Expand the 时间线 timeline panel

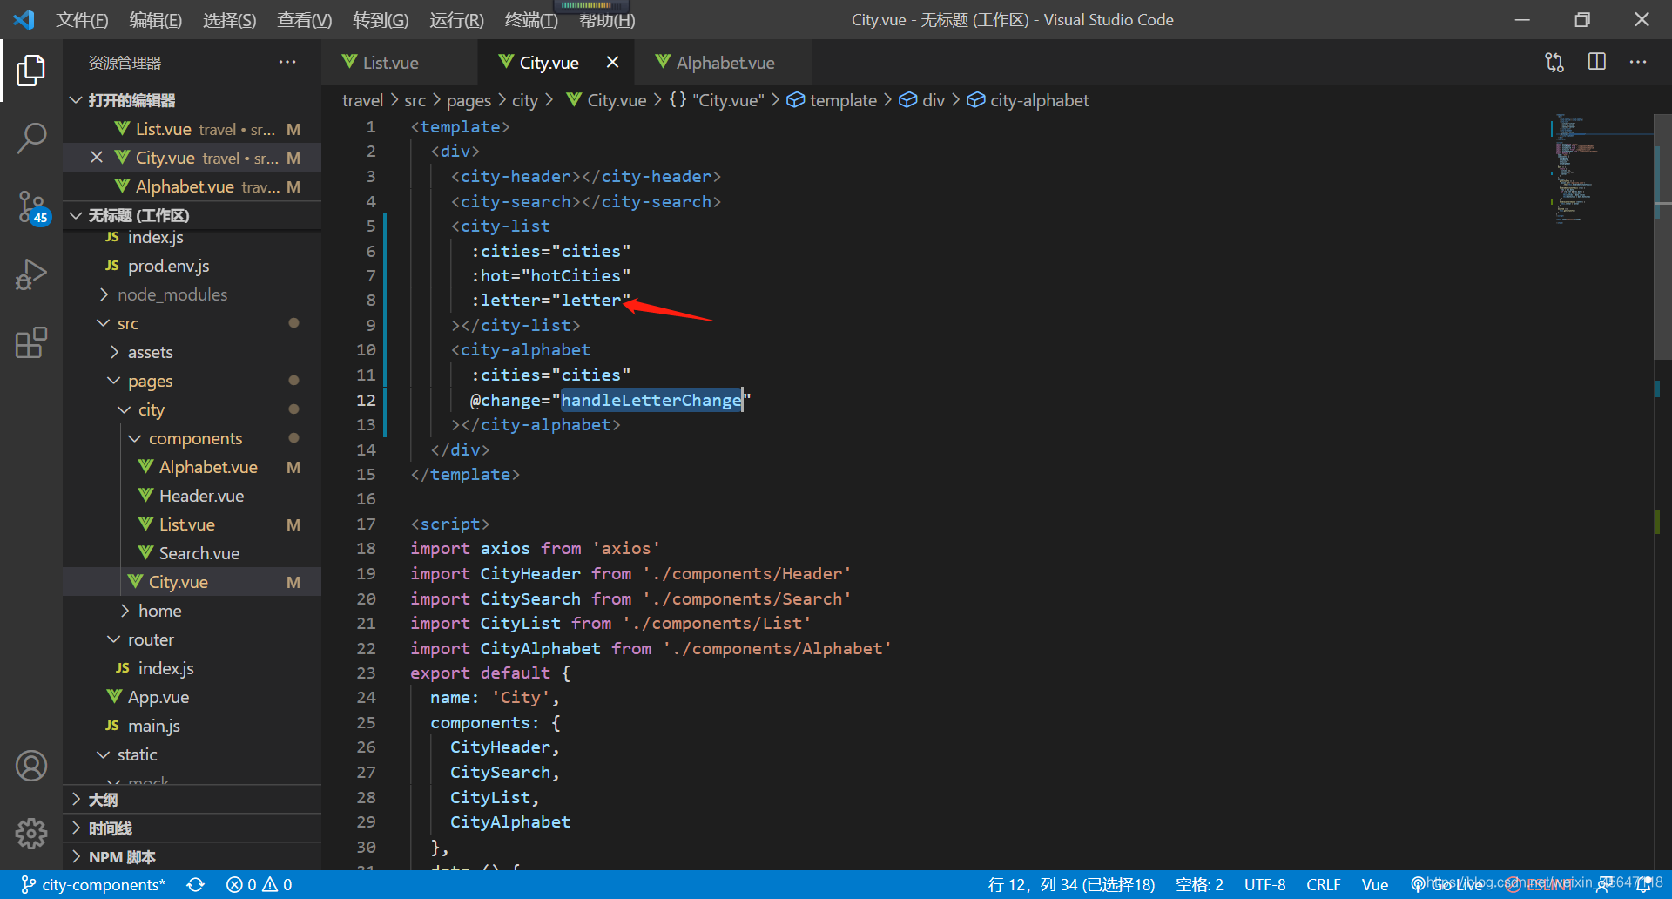coord(192,828)
